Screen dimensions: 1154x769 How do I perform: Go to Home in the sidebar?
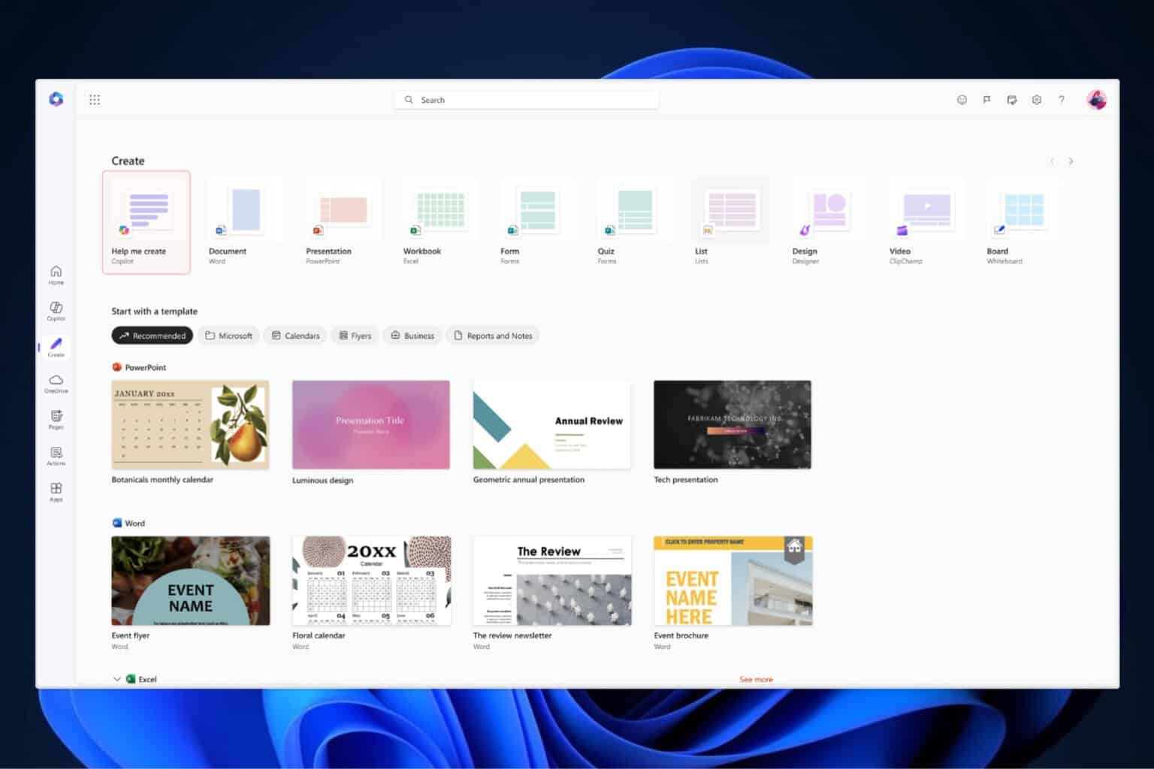[56, 275]
